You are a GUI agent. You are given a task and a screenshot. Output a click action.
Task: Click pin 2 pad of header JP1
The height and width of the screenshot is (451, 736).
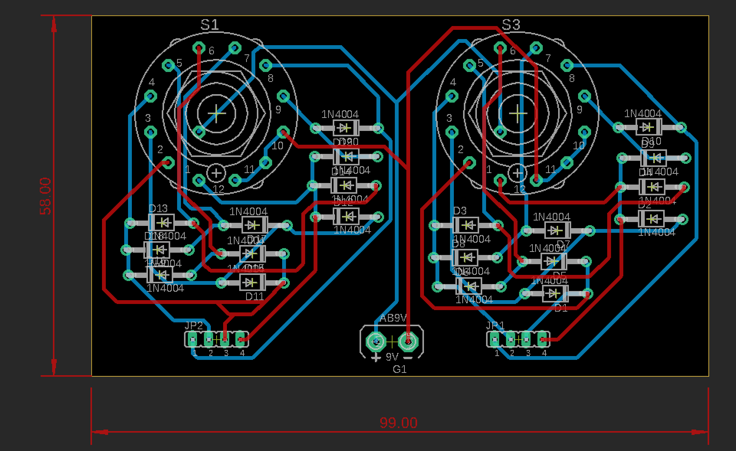(x=510, y=339)
